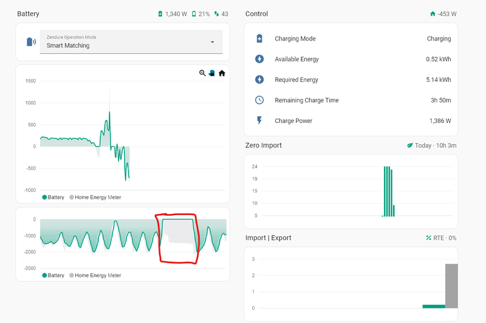Click the zoom magnifier icon on battery chart
This screenshot has height=323, width=486.
point(202,73)
